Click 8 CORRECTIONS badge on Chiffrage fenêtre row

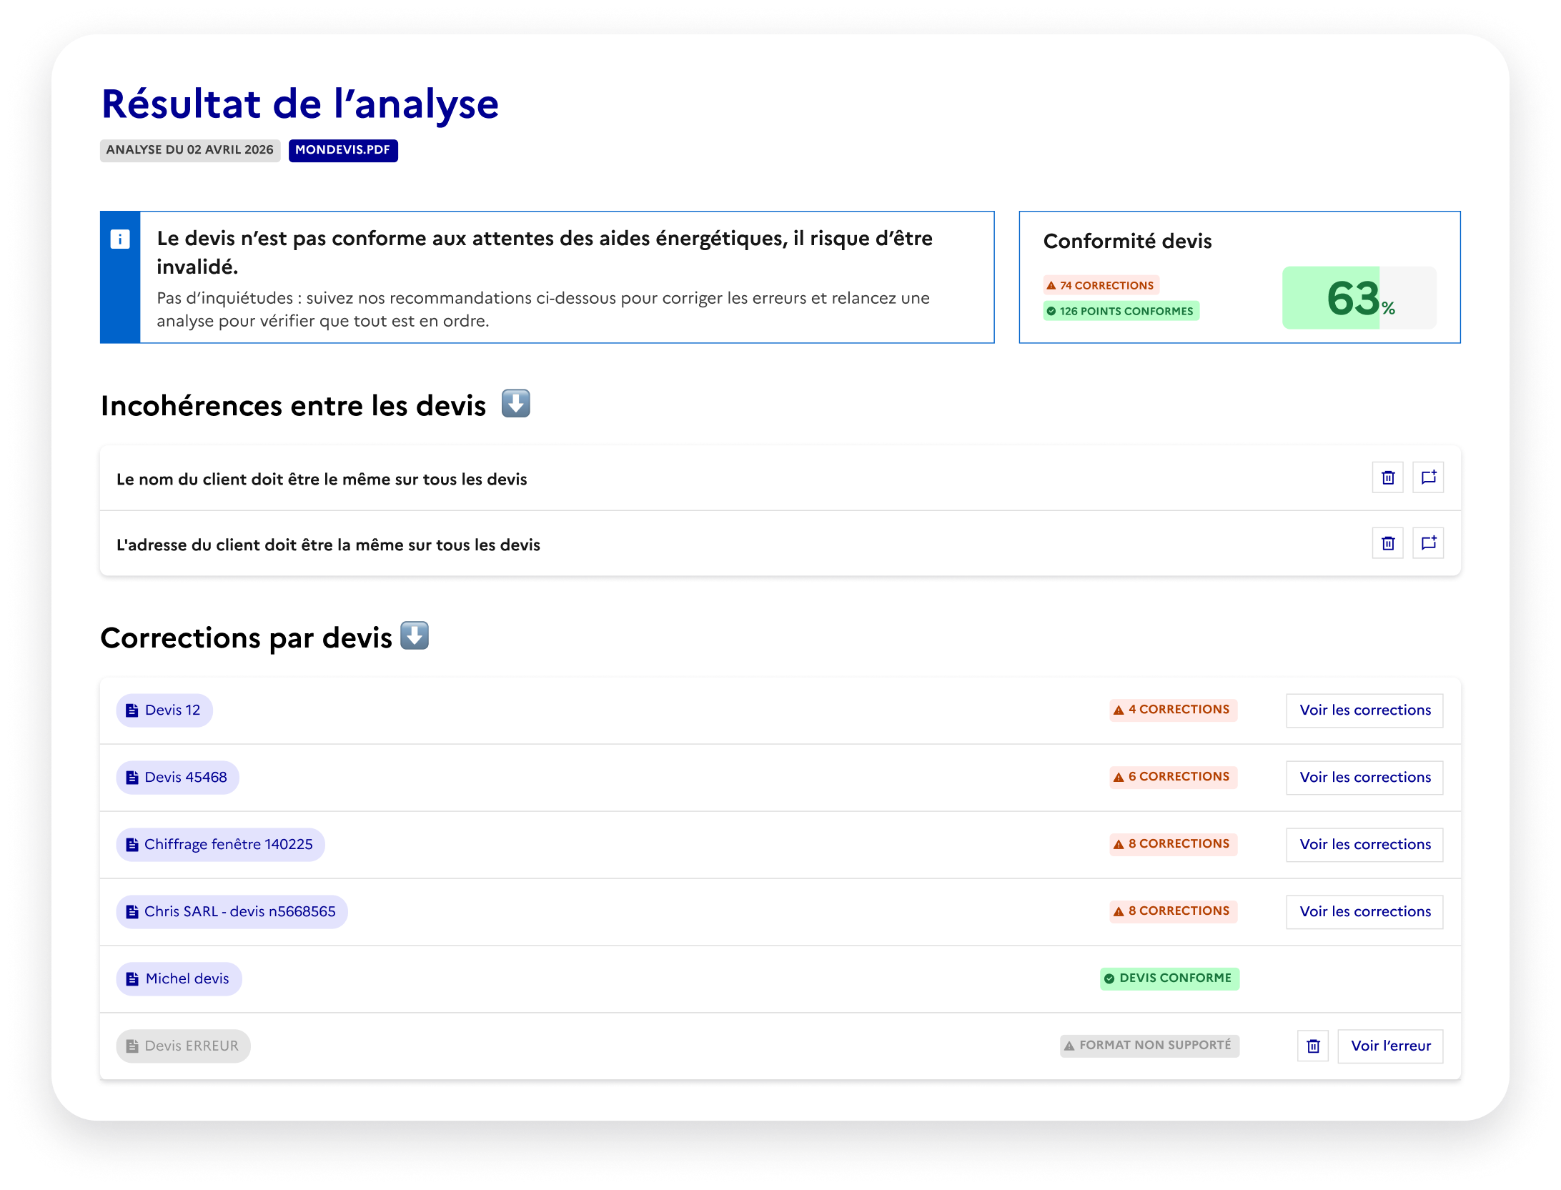click(x=1173, y=844)
